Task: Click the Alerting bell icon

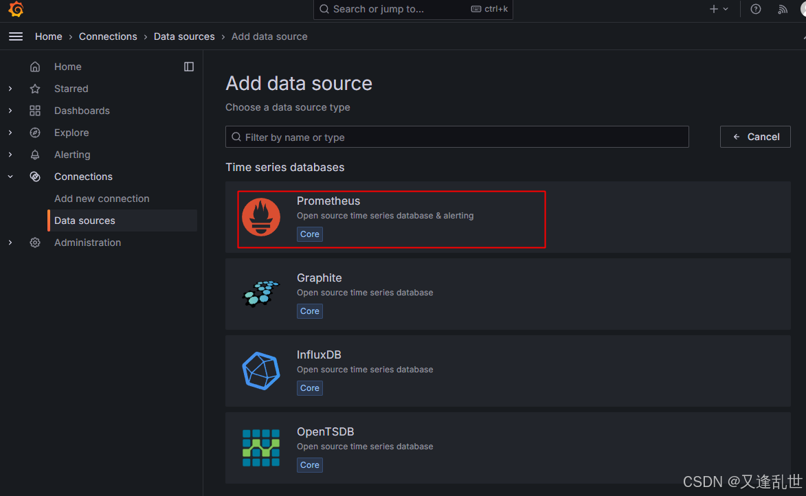Action: 35,155
